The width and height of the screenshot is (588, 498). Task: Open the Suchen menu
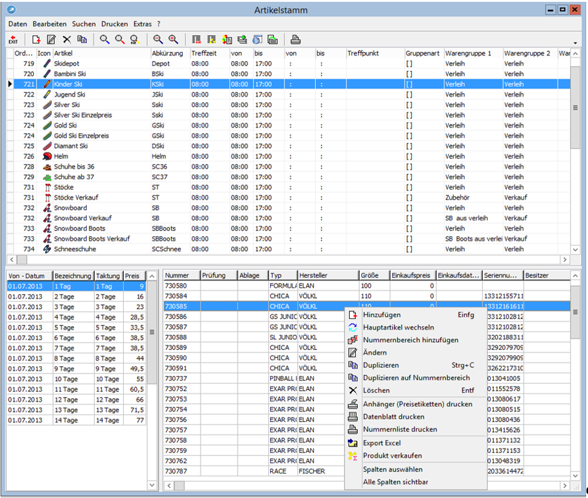[84, 24]
